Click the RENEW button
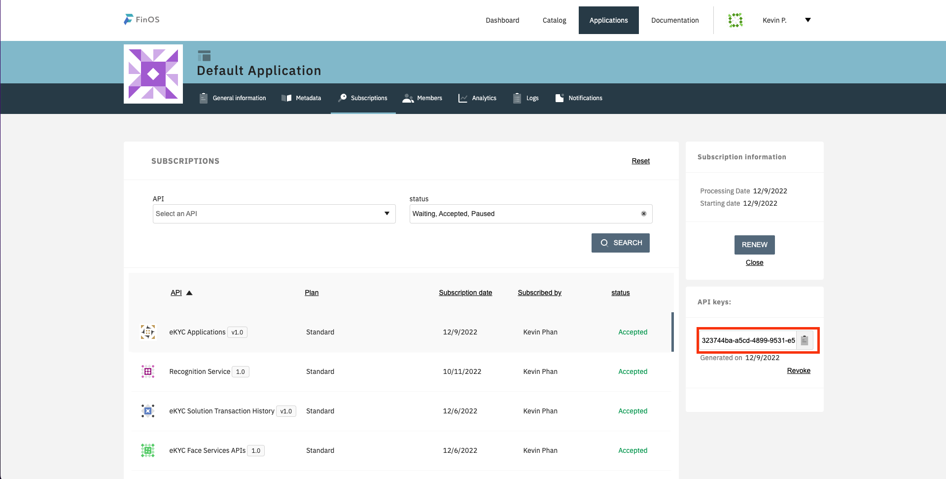This screenshot has height=479, width=946. [x=754, y=245]
